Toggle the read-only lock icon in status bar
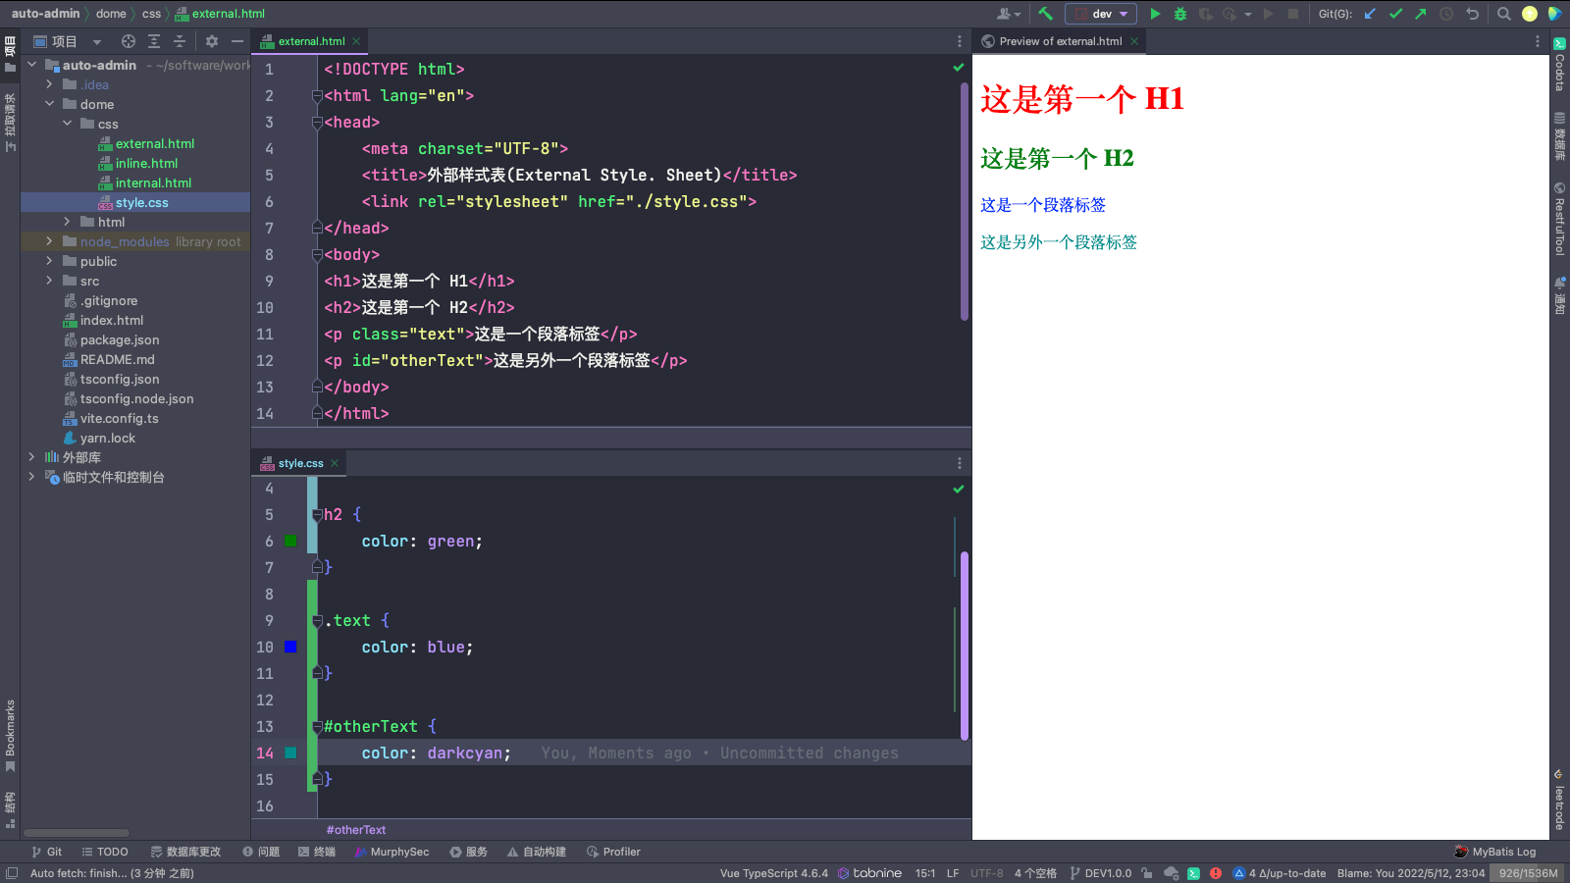Viewport: 1570px width, 883px height. point(1148,873)
